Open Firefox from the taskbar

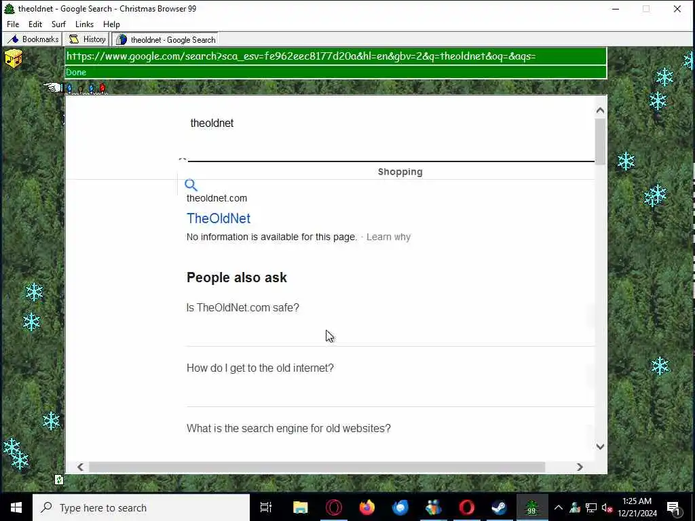(367, 507)
